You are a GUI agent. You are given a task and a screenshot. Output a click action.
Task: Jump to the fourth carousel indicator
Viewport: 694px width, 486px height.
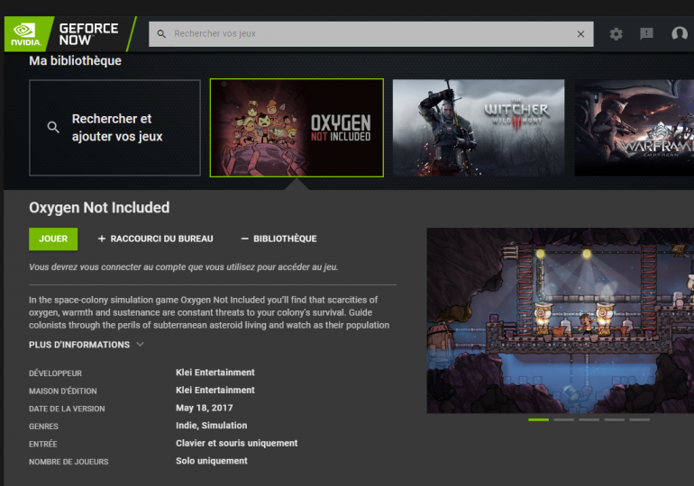(x=615, y=419)
